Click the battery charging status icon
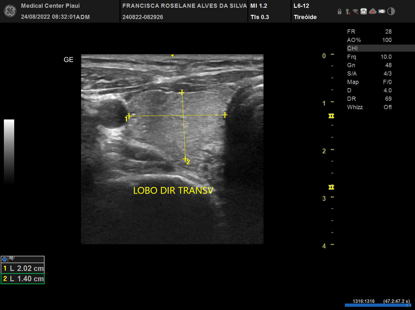This screenshot has width=415, height=310. coord(382,12)
